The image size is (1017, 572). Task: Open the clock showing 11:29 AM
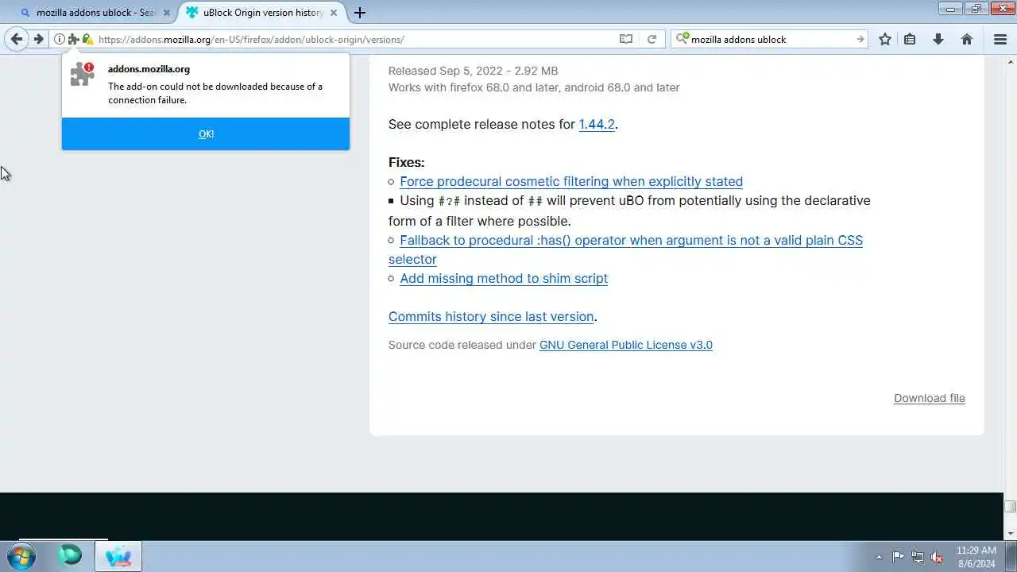coord(976,556)
